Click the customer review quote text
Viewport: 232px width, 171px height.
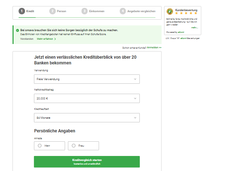point(182,22)
